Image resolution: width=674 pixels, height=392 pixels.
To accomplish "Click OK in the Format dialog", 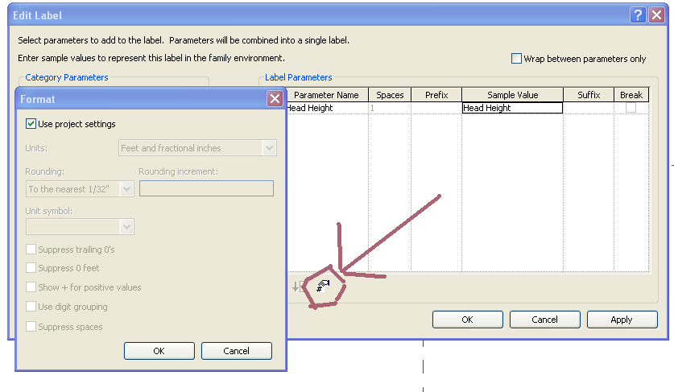I will click(x=159, y=351).
